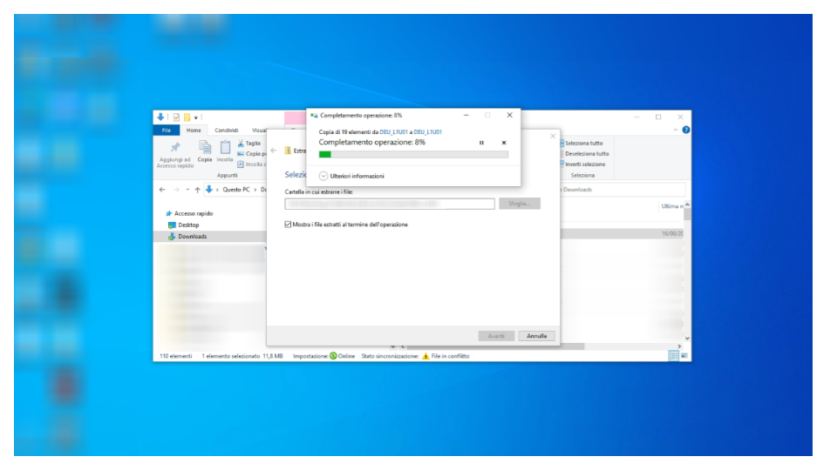Cancel the copy operation with the X icon

point(504,143)
